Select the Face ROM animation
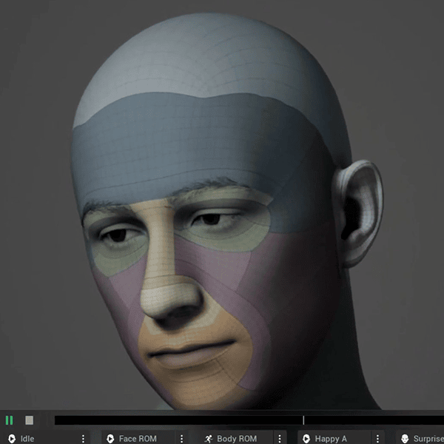This screenshot has height=444, width=444. pos(138,439)
